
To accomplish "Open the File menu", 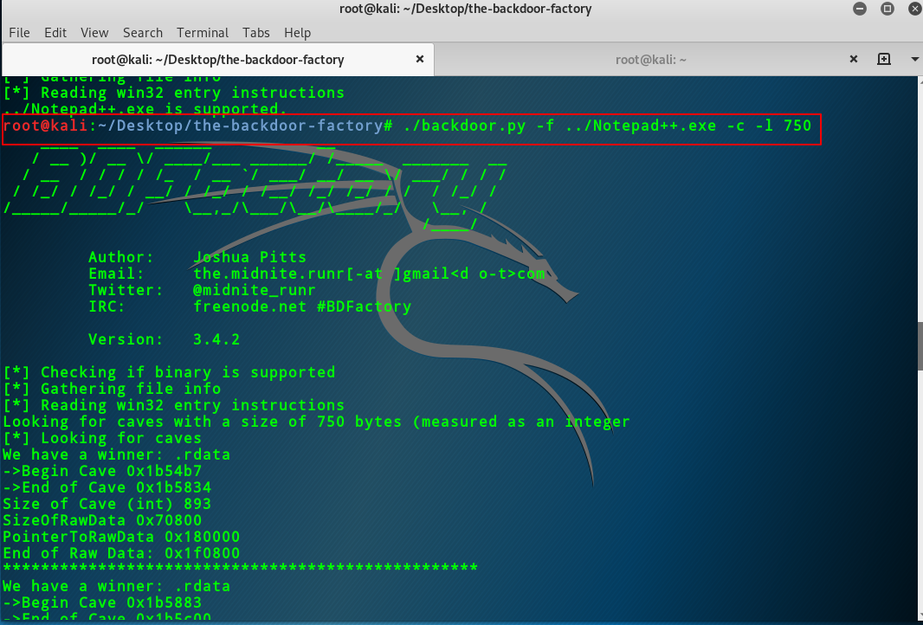I will (x=19, y=33).
